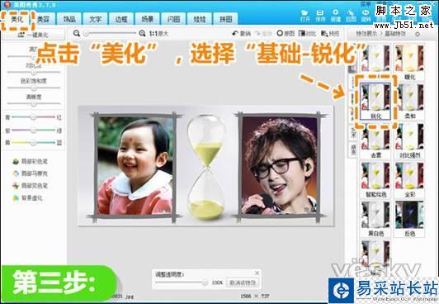Click the greyed-out redo arrow
This screenshot has width=439, height=304.
point(263,33)
